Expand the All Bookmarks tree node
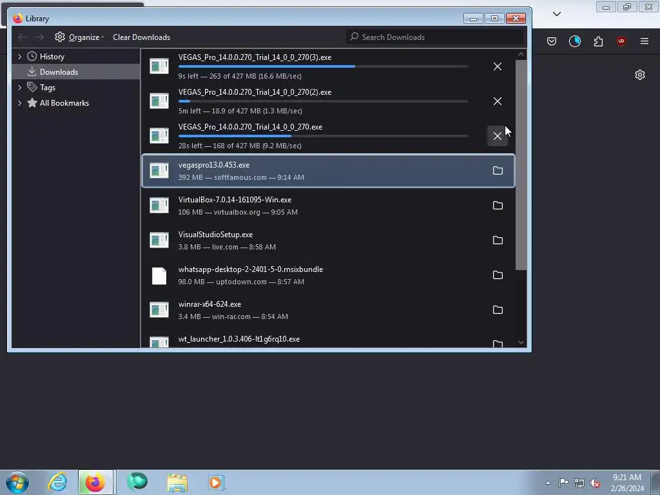Image resolution: width=660 pixels, height=495 pixels. point(19,102)
